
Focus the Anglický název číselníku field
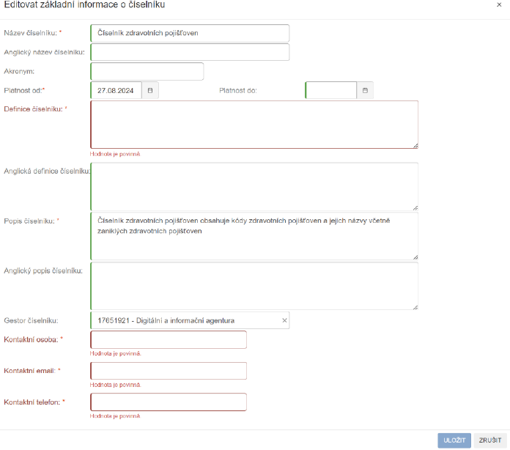point(190,52)
